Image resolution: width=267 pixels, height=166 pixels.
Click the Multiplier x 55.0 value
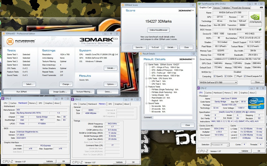(219, 132)
